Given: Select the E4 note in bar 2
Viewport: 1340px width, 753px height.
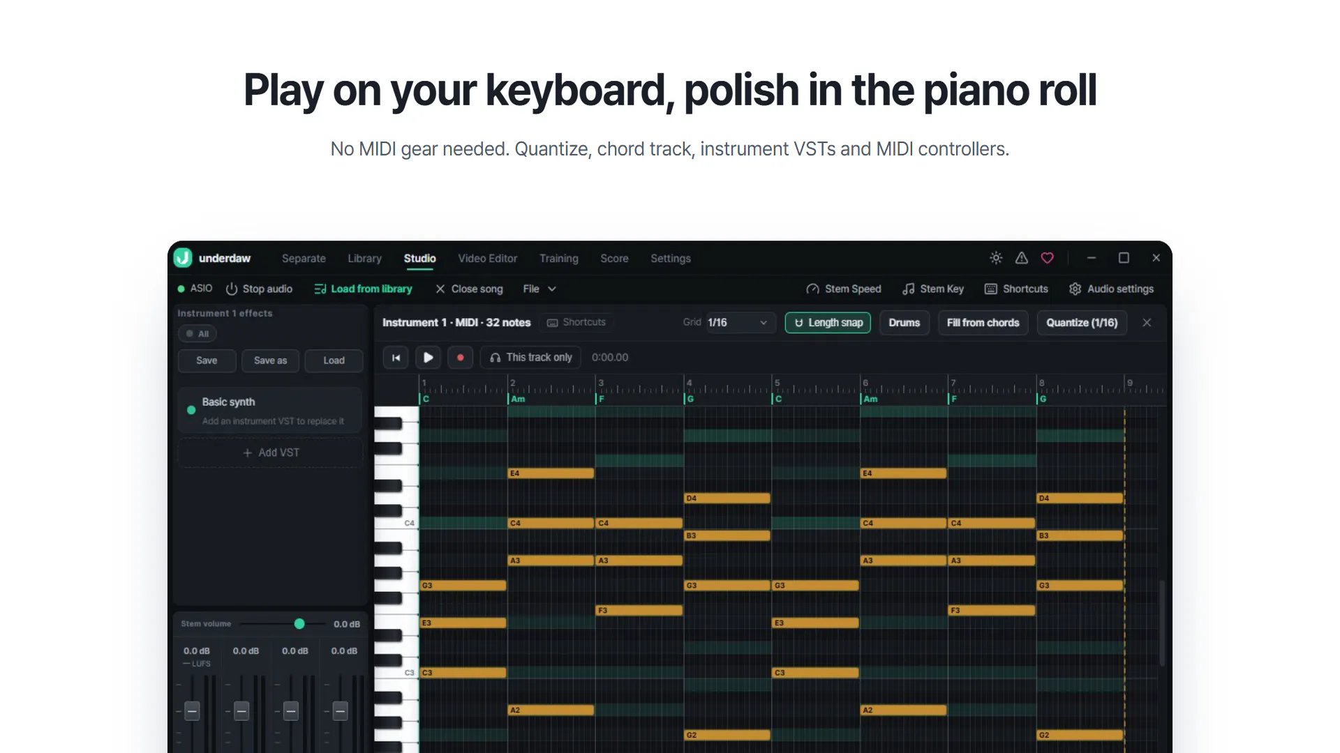Looking at the screenshot, I should point(551,473).
